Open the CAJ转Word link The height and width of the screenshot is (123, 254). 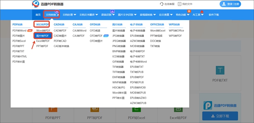click(x=80, y=30)
